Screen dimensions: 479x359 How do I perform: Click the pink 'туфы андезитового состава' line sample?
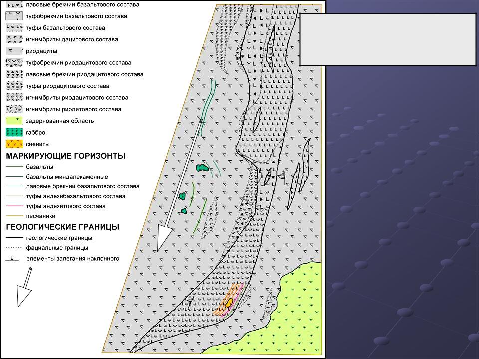(x=14, y=206)
